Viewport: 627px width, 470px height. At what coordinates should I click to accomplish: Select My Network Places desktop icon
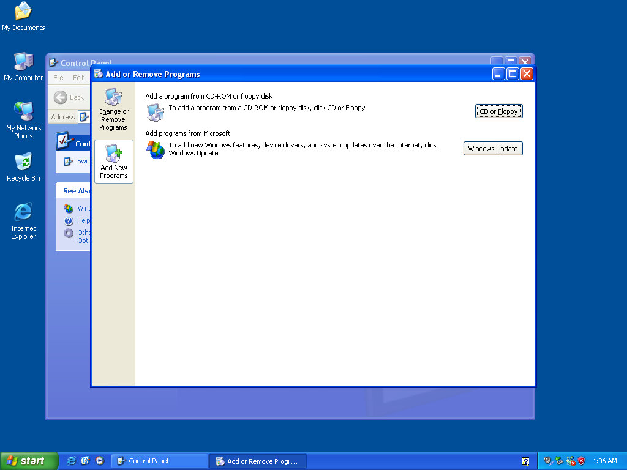tap(23, 116)
